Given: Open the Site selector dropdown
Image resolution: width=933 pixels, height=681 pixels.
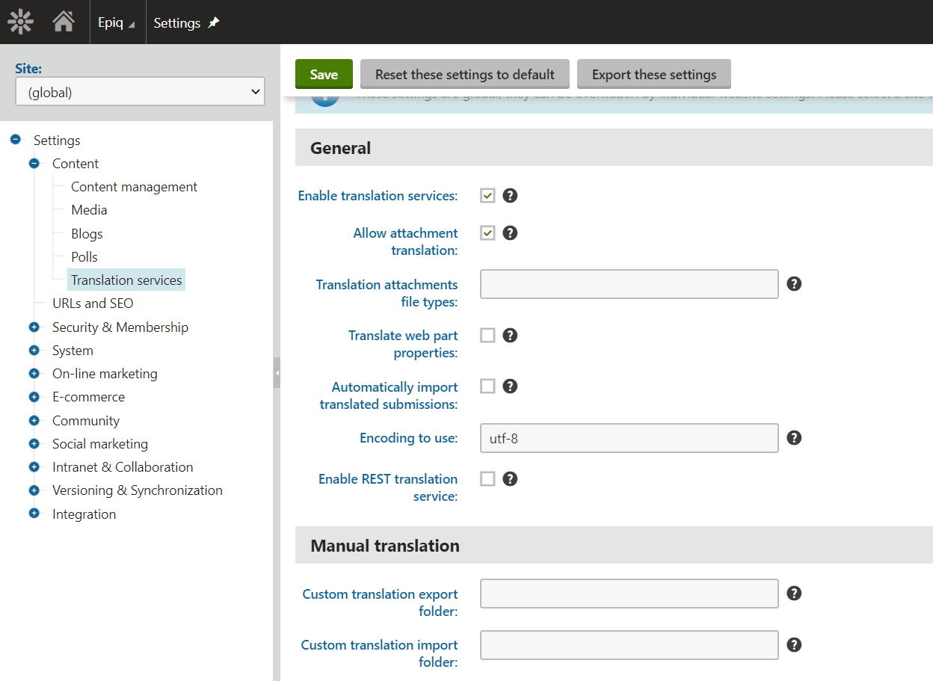Looking at the screenshot, I should point(140,93).
